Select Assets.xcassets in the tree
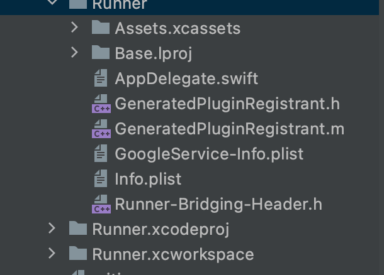384x275 pixels. pos(178,28)
